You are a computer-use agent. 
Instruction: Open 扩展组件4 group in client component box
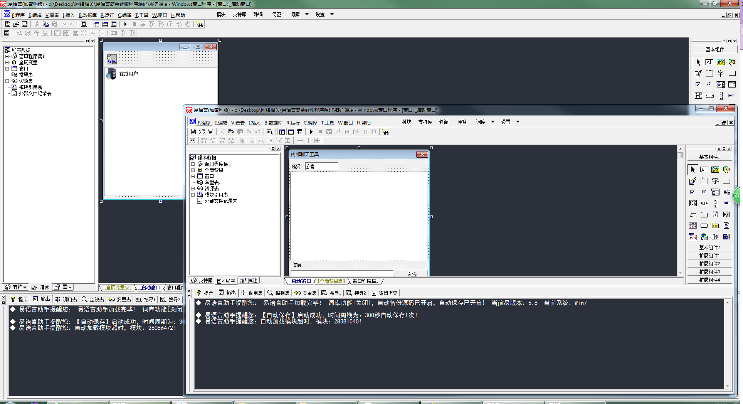pyautogui.click(x=709, y=280)
